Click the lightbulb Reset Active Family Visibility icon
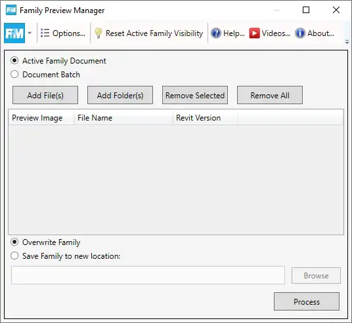The image size is (352, 323). click(x=99, y=33)
